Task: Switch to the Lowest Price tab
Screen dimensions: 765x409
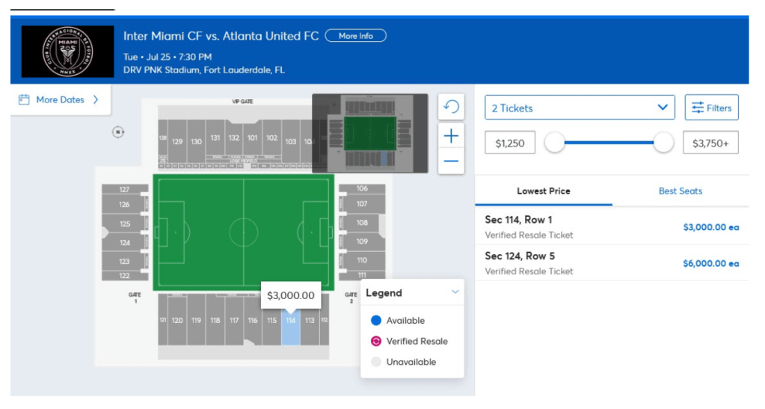Action: [x=544, y=191]
